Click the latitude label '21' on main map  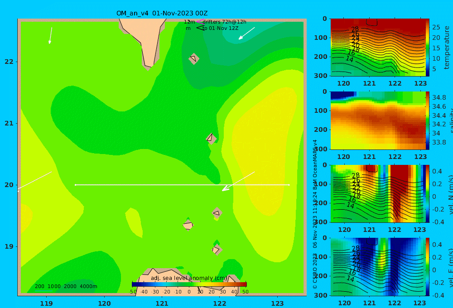point(9,123)
